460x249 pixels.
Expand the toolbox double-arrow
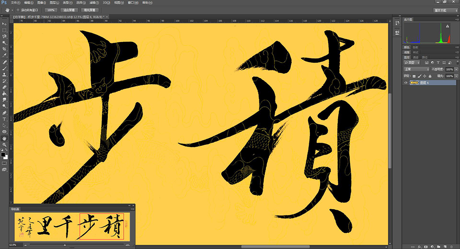2,16
